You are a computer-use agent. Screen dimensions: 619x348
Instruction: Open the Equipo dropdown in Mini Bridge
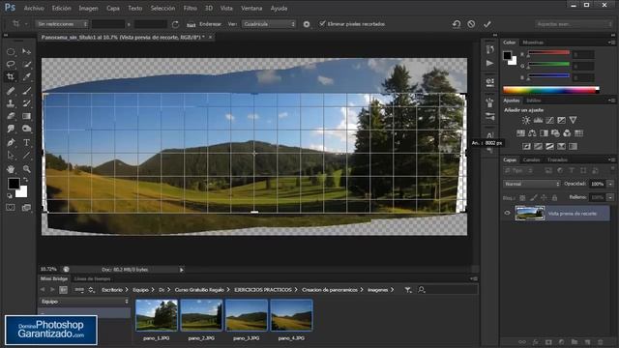coord(84,301)
